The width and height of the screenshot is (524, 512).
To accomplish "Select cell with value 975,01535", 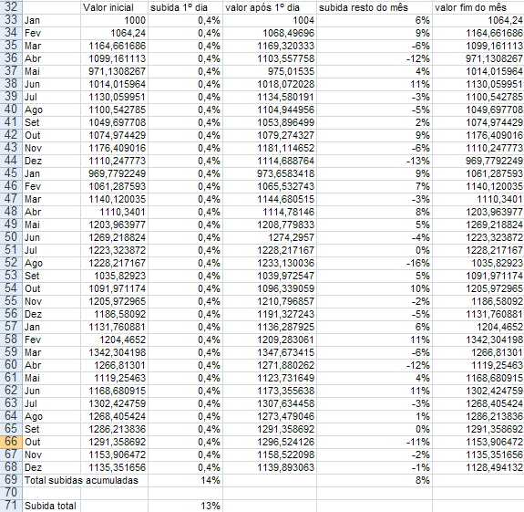I will pos(270,71).
